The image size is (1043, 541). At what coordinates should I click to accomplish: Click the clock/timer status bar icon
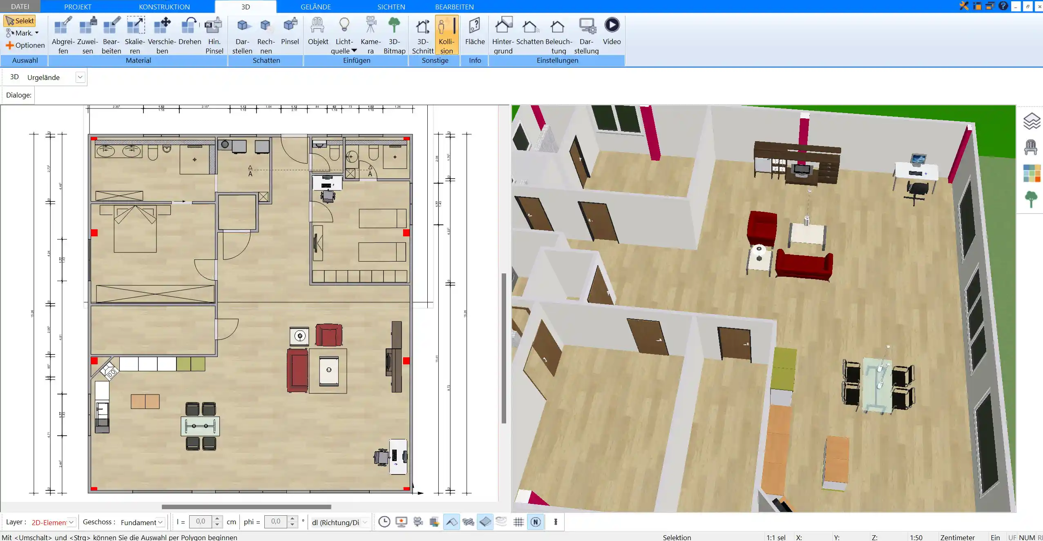tap(384, 522)
